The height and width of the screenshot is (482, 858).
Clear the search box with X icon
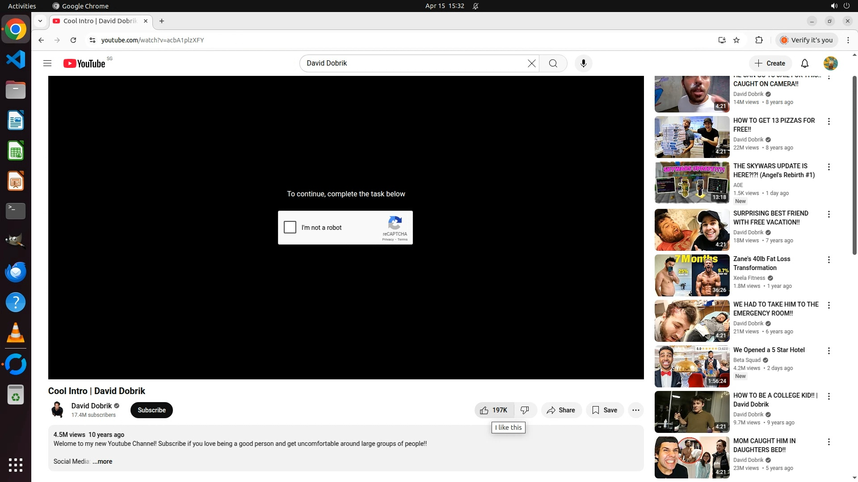click(x=531, y=63)
